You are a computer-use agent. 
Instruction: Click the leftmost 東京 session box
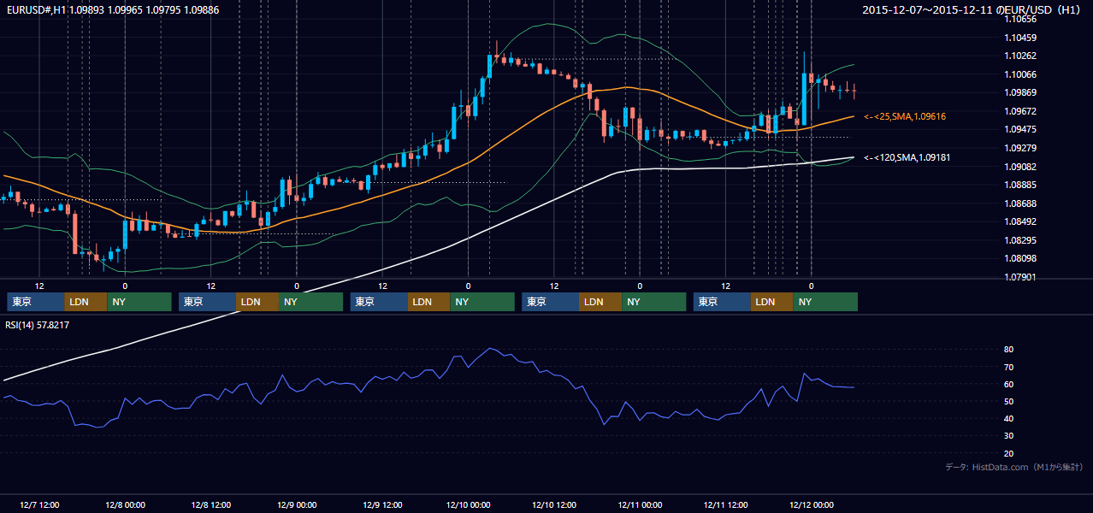tap(36, 302)
